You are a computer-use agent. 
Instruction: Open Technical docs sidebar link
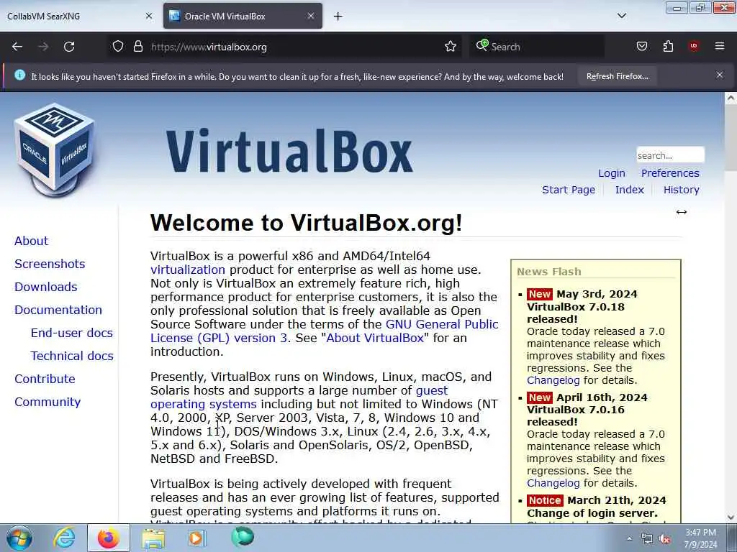pos(72,356)
